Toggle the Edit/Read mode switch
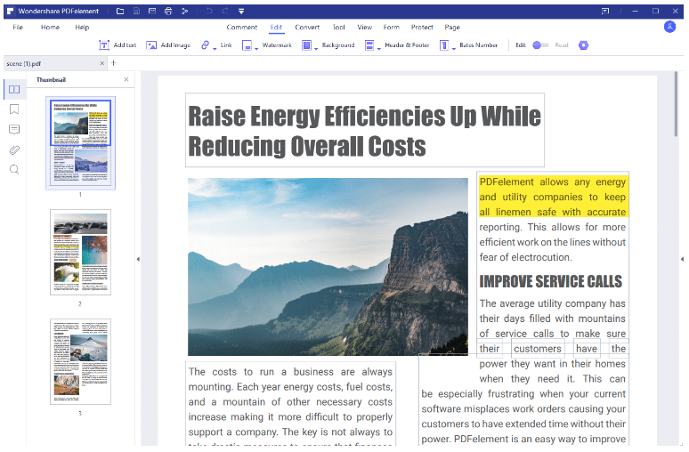Viewport: 689px width, 452px height. [x=540, y=44]
